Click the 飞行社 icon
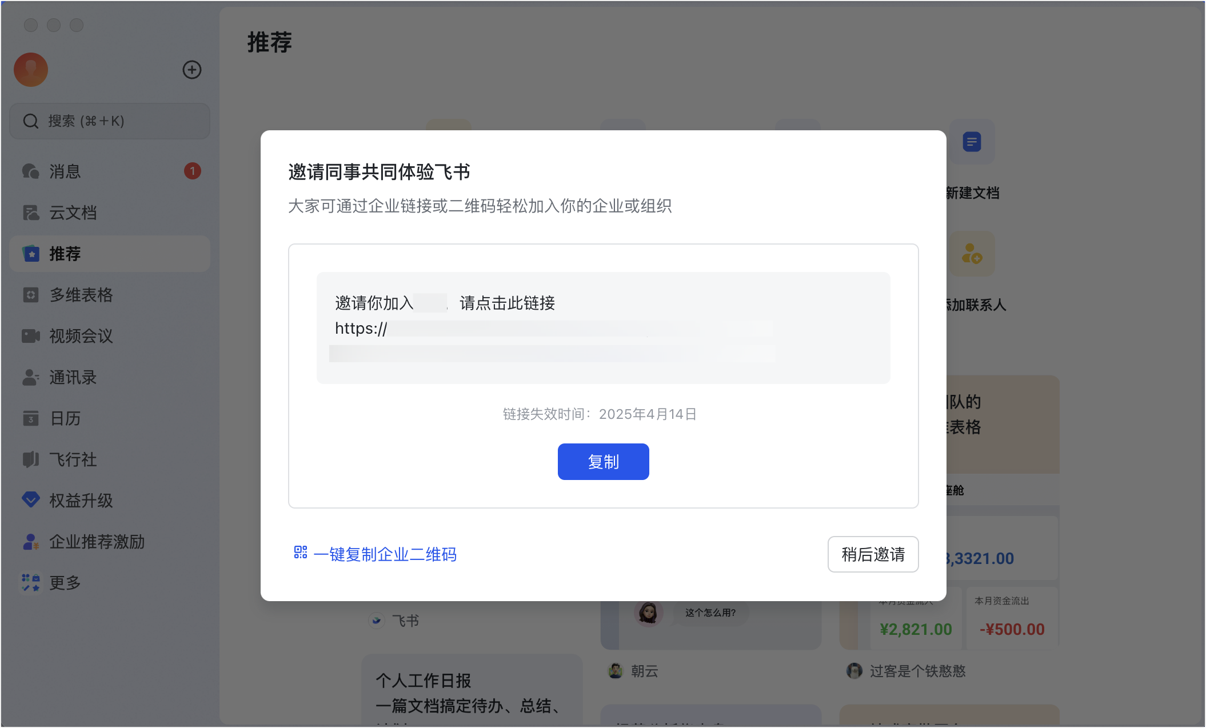Image resolution: width=1206 pixels, height=728 pixels. (x=31, y=459)
